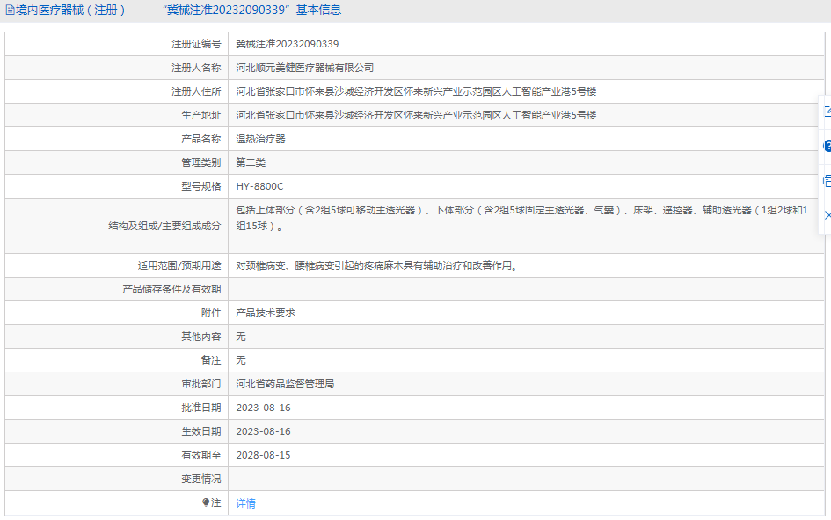This screenshot has width=831, height=520.
Task: Click the 批准日期 value 2023-08-16
Action: (264, 408)
